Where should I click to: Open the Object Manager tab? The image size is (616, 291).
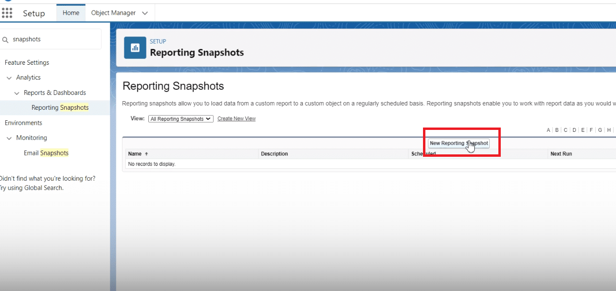113,13
